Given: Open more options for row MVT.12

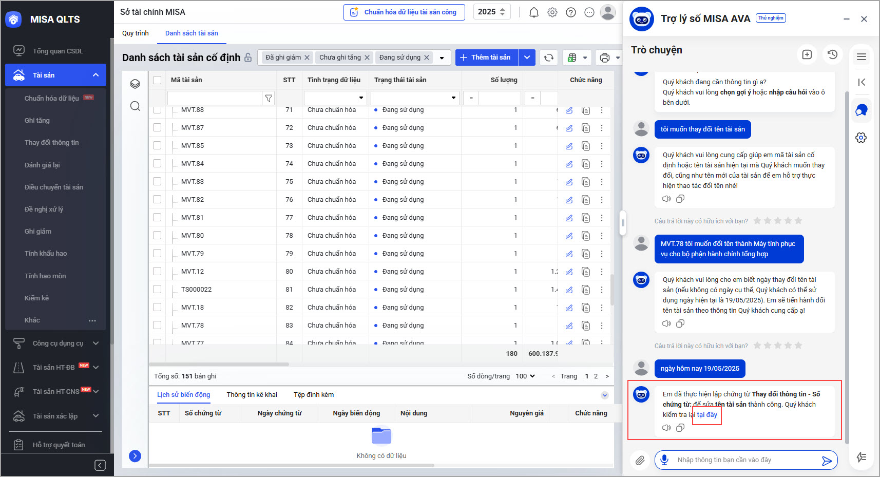Looking at the screenshot, I should (602, 272).
